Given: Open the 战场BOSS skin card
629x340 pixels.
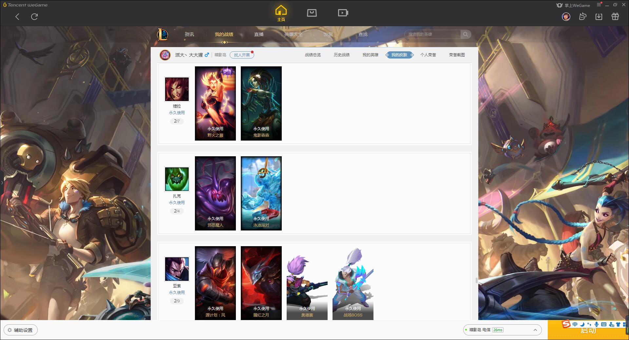Looking at the screenshot, I should click(353, 283).
